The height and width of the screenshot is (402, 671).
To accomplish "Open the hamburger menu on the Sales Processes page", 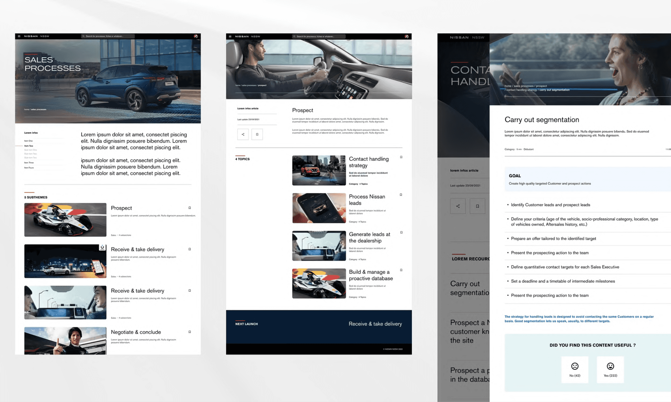I will coord(20,36).
